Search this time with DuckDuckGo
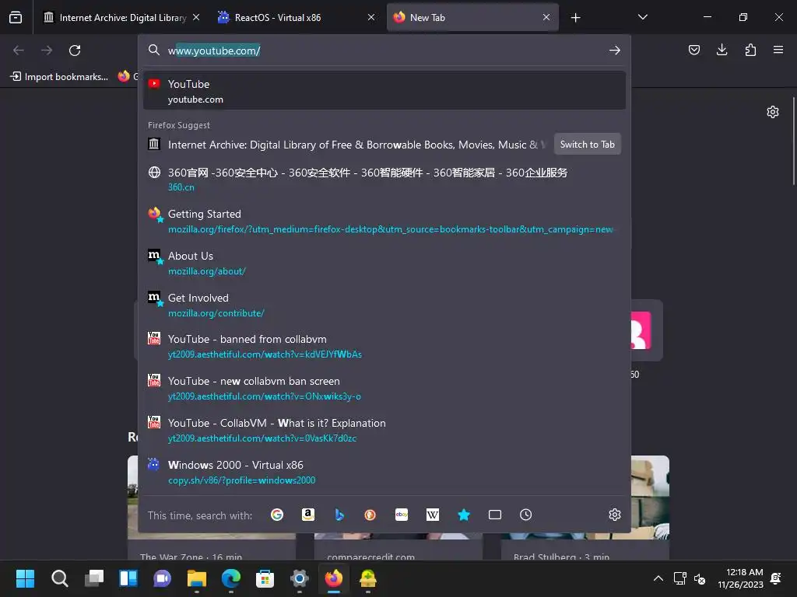 click(370, 515)
